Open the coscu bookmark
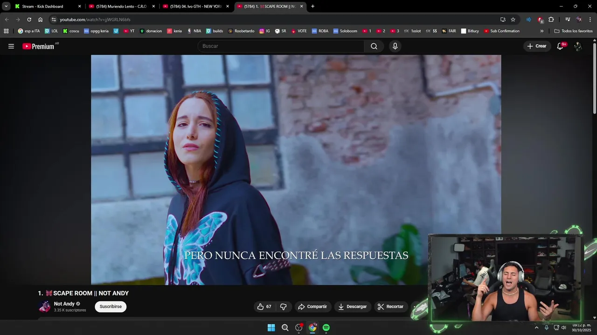 click(71, 31)
